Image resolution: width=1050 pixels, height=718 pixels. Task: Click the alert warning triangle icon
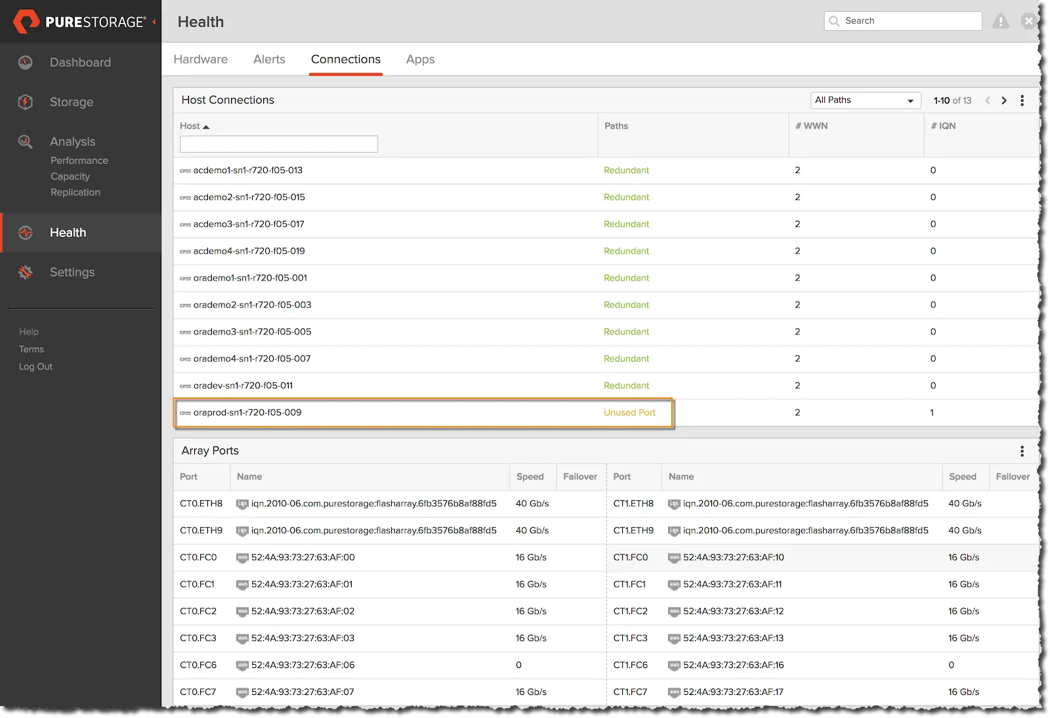pos(1001,21)
